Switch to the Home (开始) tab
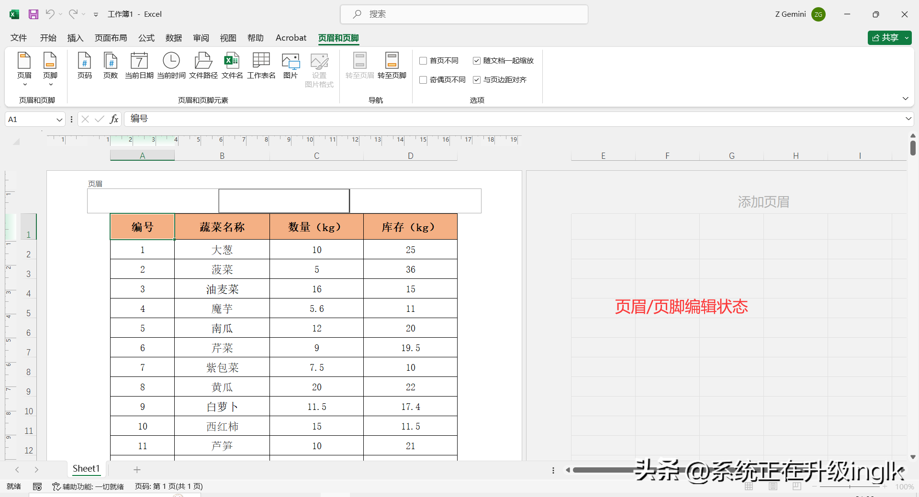This screenshot has height=497, width=919. pyautogui.click(x=48, y=38)
